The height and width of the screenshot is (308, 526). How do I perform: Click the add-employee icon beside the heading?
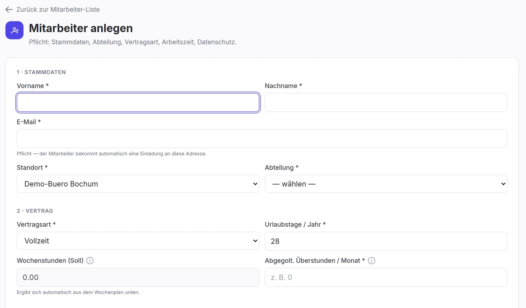[x=14, y=30]
